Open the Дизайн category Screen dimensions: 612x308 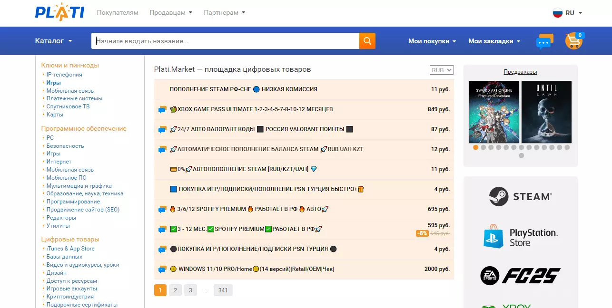click(57, 273)
